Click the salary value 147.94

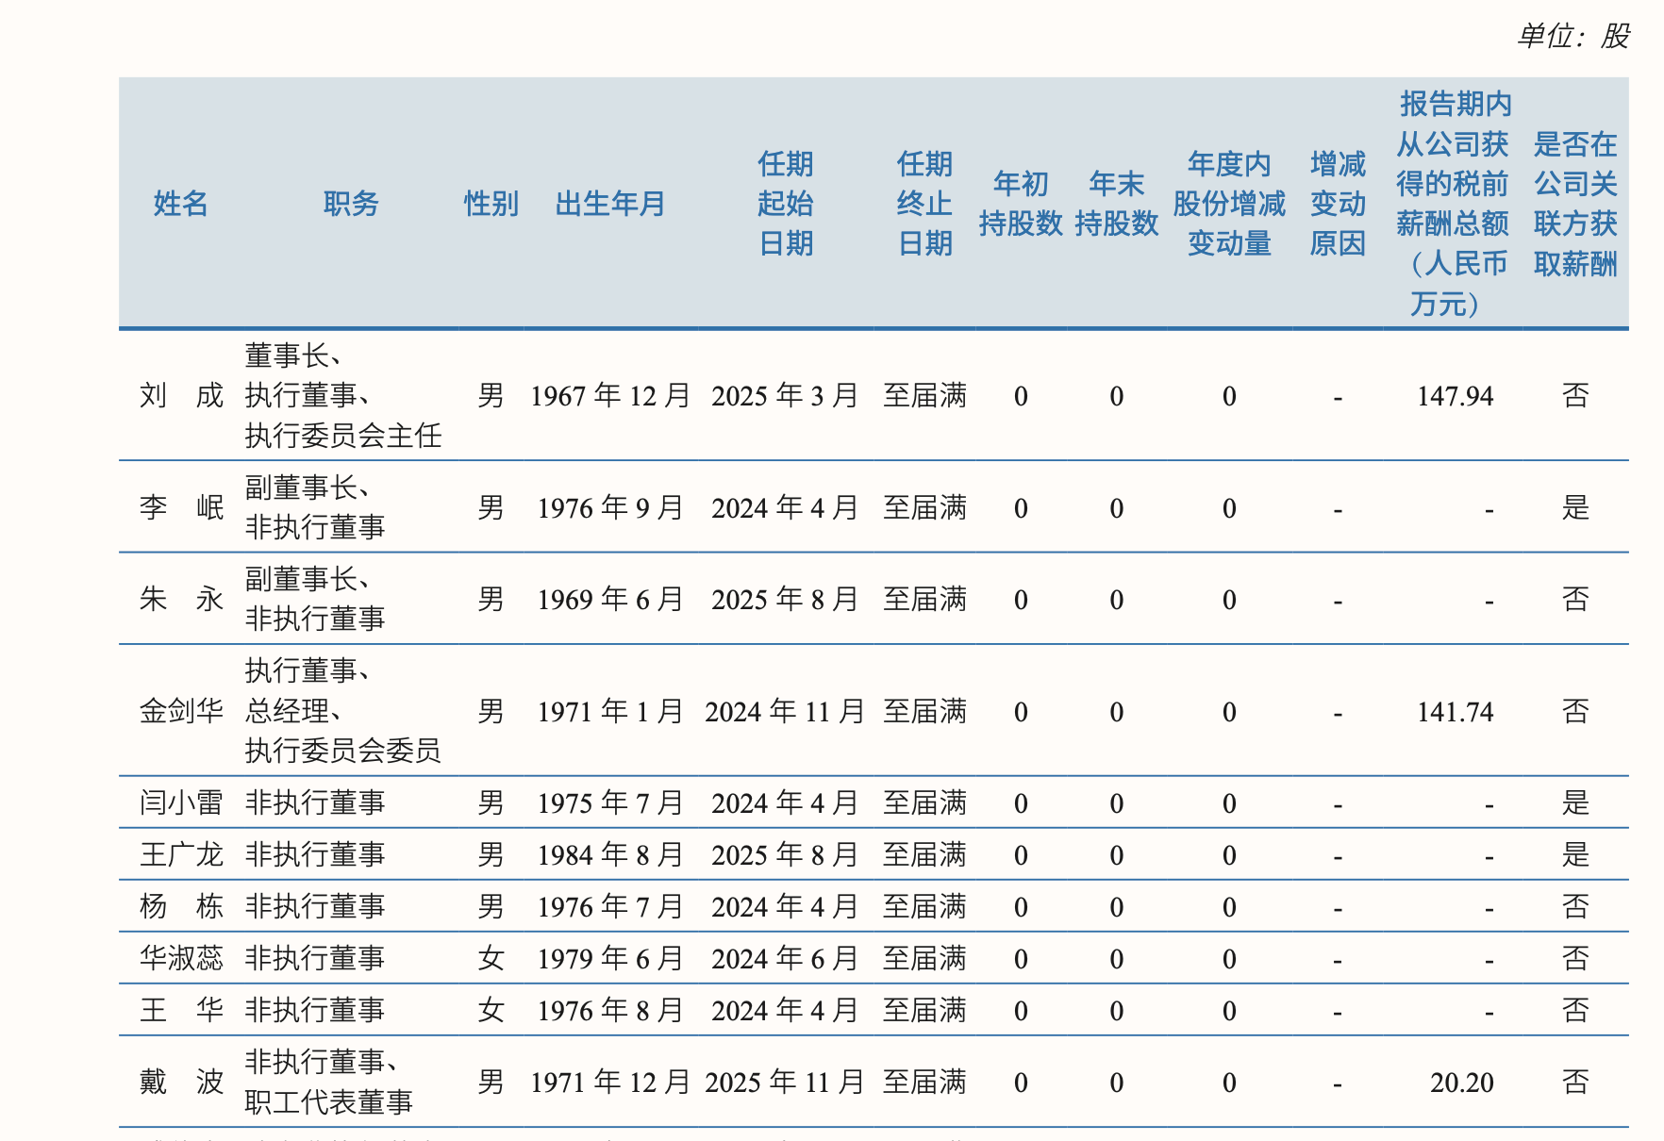pyautogui.click(x=1455, y=396)
